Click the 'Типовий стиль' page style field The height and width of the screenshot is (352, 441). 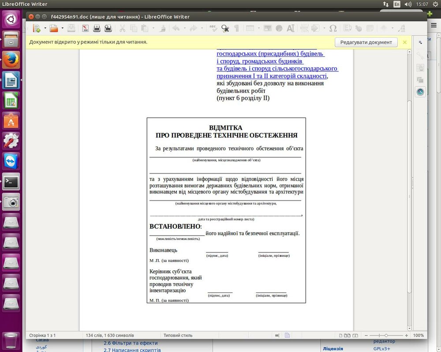178,335
